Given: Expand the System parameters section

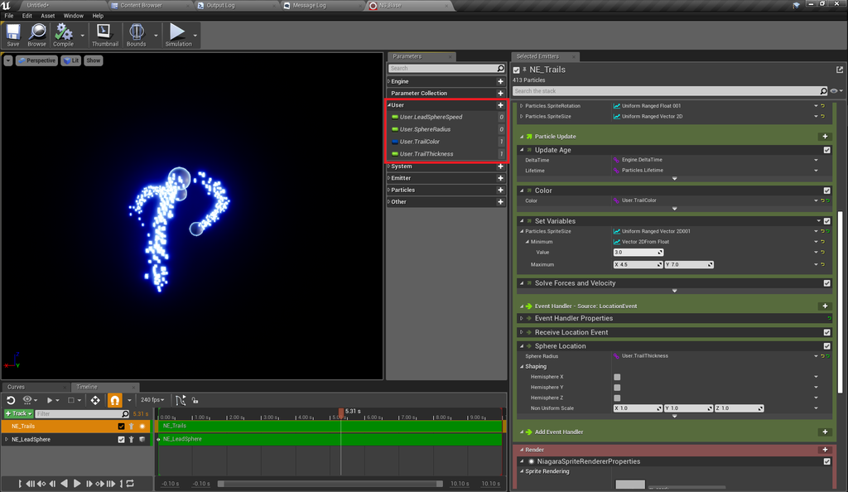Looking at the screenshot, I should (x=389, y=166).
